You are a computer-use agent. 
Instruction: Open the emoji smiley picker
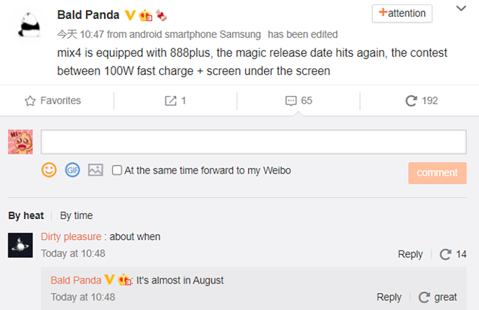point(49,170)
